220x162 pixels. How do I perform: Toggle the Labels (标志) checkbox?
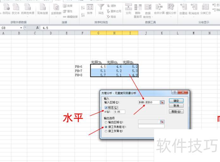[106, 108]
